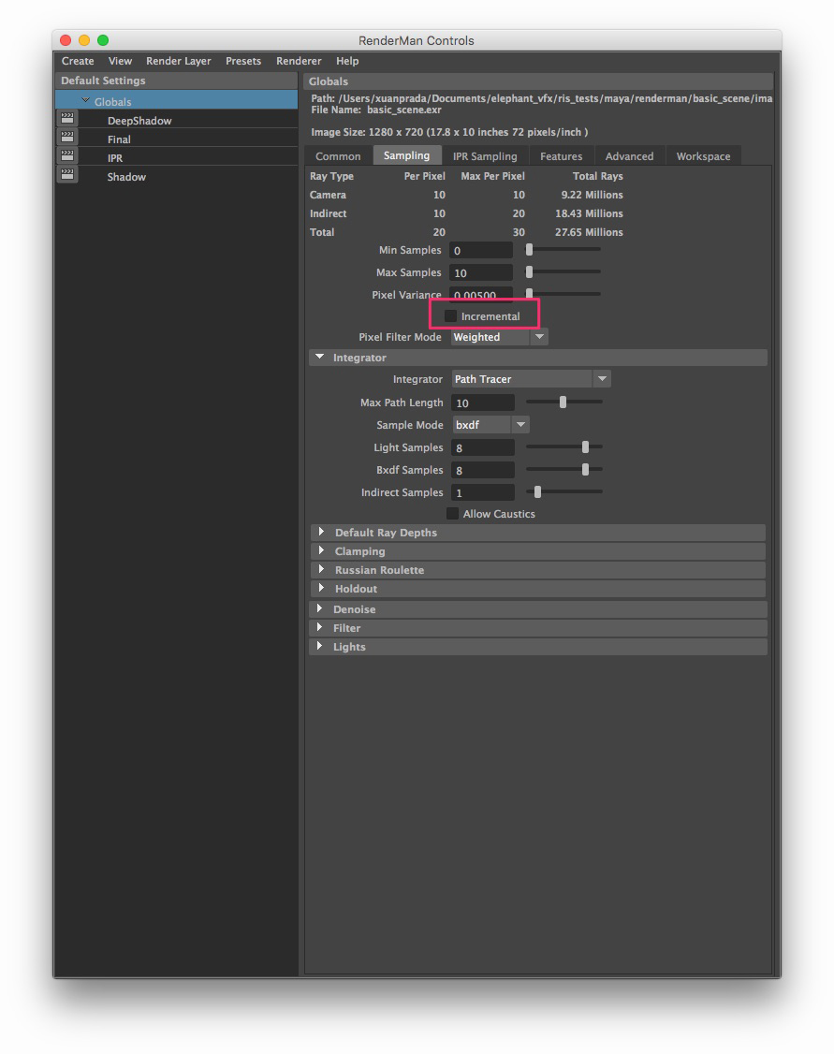Click the Pixel Variance slider handle
Screen dimensions: 834x1054
tap(530, 293)
